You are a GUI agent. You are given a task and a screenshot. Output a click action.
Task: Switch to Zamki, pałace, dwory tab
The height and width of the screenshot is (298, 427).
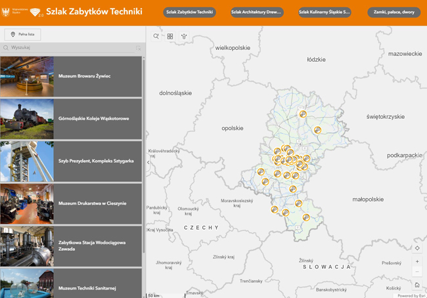pyautogui.click(x=393, y=12)
